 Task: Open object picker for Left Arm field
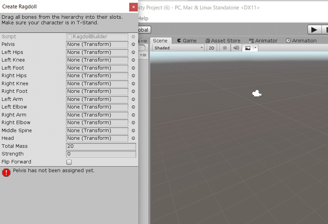(x=133, y=99)
